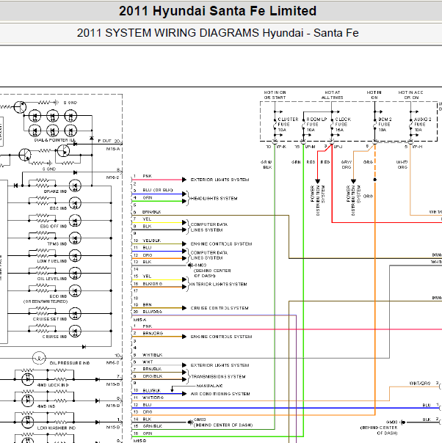Click the 'M15-A' connector label below pin 20 BLU/ORG
The width and height of the screenshot is (442, 443).
(x=140, y=320)
